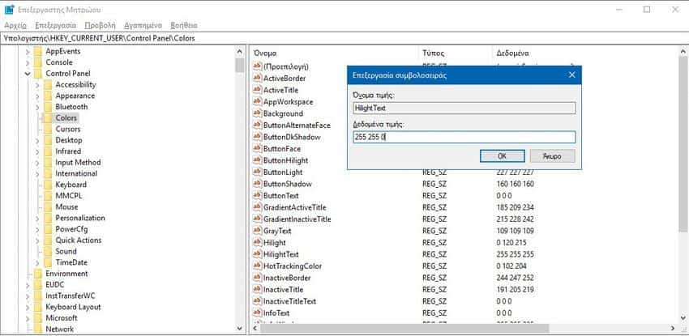This screenshot has width=689, height=336.
Task: Click the InactiveBorder string value icon
Action: (258, 278)
